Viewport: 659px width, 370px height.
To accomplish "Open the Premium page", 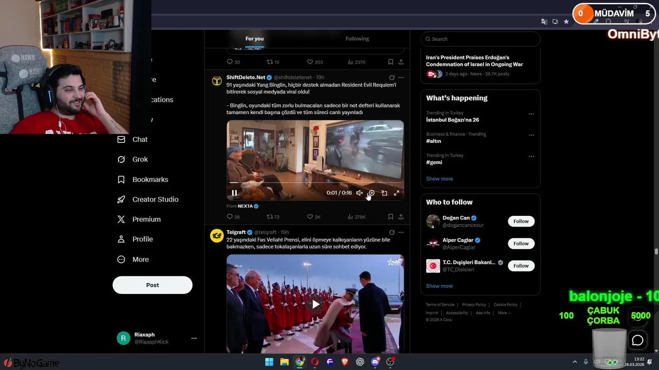I will tap(139, 219).
